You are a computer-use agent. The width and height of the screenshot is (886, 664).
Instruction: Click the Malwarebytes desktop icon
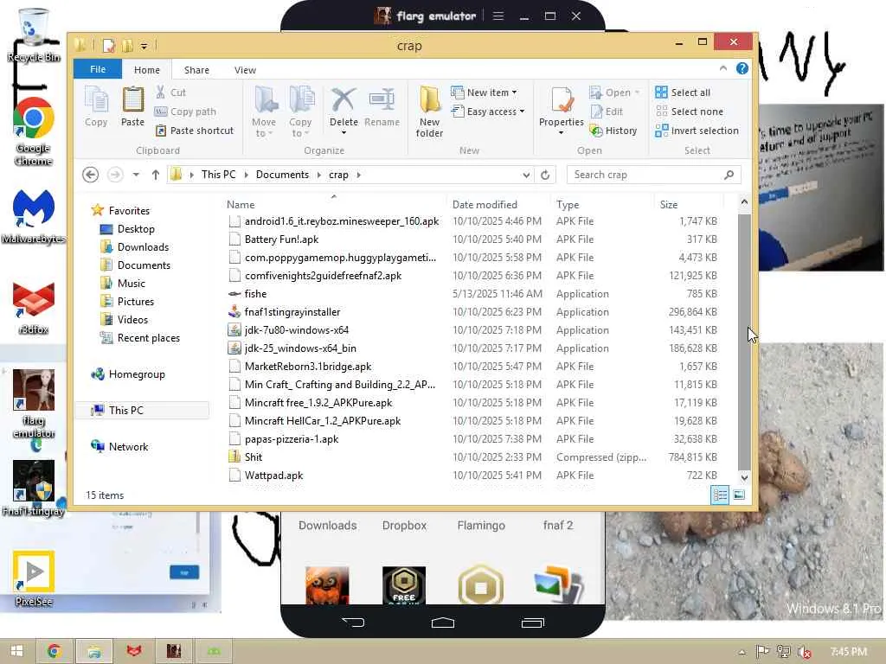point(34,217)
